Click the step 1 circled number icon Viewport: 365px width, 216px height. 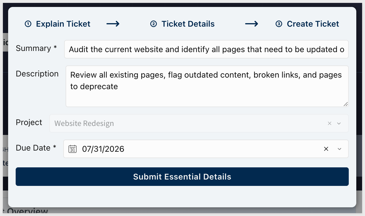click(28, 24)
